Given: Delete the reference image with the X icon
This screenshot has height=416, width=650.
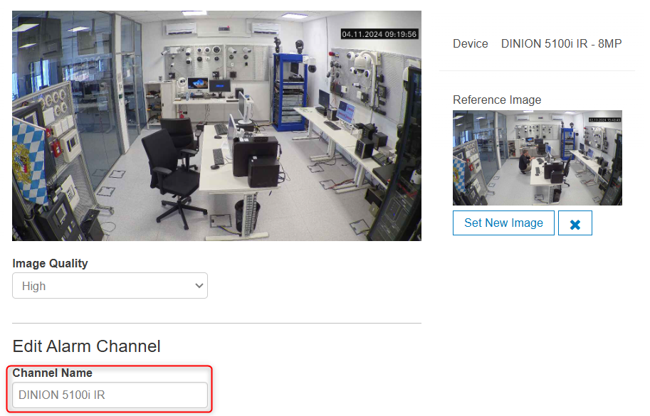Looking at the screenshot, I should (575, 223).
